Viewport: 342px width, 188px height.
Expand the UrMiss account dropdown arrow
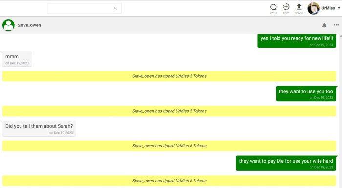coord(339,8)
